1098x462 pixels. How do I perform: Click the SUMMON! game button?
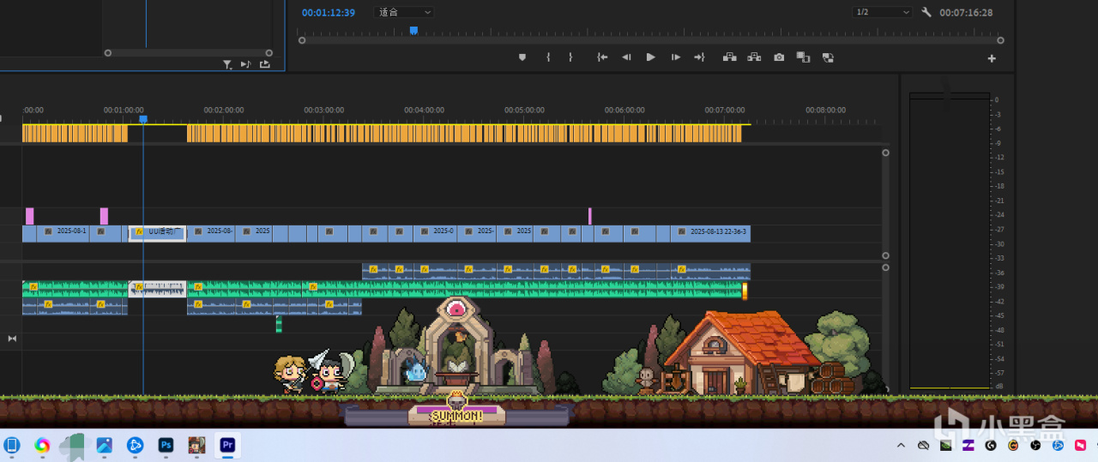[456, 416]
